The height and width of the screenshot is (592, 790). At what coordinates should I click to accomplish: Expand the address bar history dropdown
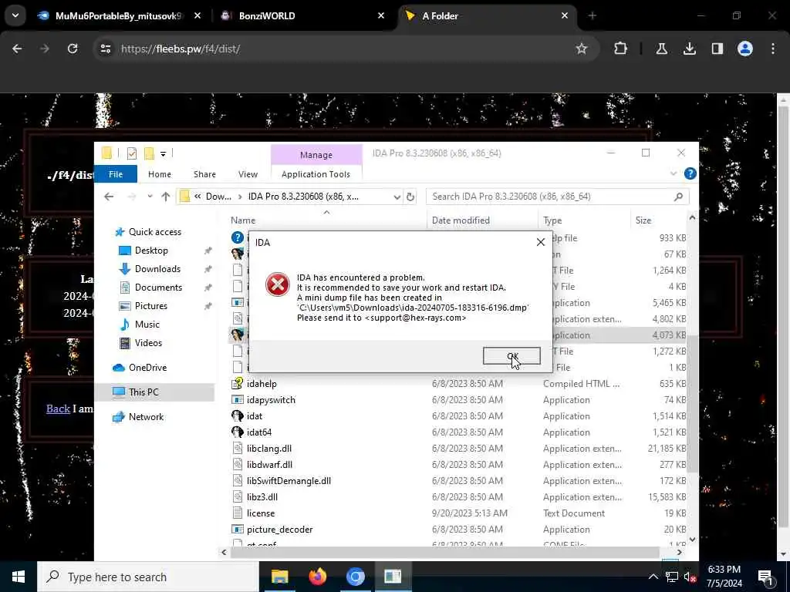pos(397,197)
